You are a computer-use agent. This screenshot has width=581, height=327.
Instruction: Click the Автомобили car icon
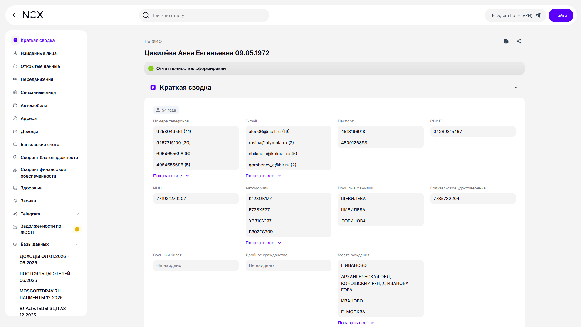15,105
